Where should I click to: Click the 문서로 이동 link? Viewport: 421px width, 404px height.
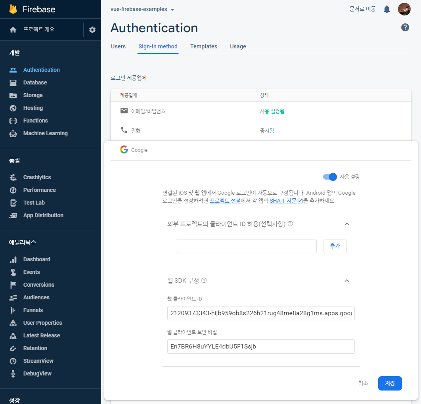tap(362, 9)
